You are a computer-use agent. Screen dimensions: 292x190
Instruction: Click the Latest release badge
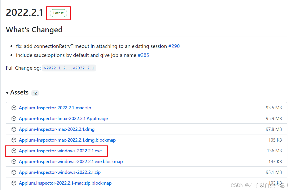tap(59, 13)
